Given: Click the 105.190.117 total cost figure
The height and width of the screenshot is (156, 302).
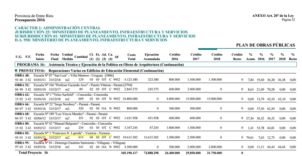Looking at the screenshot, I should coord(129,153).
